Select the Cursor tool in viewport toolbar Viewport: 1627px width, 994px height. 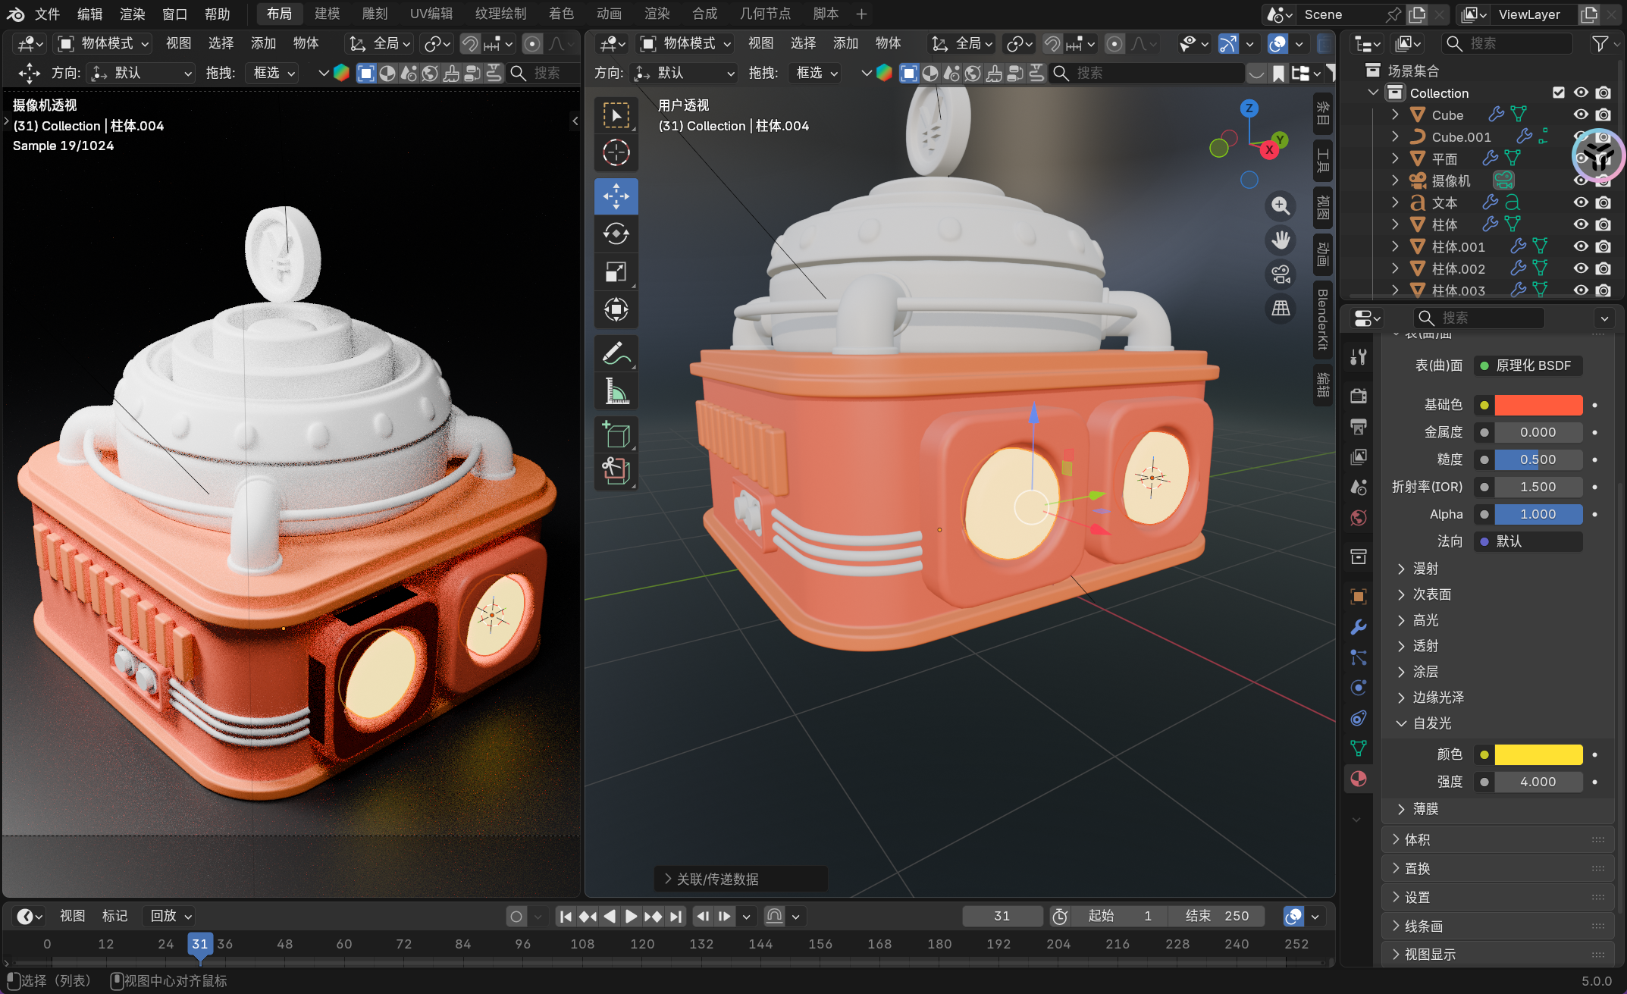[x=616, y=152]
